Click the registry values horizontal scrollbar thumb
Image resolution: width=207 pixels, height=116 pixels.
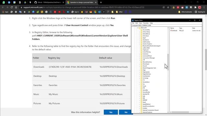(x=180, y=112)
